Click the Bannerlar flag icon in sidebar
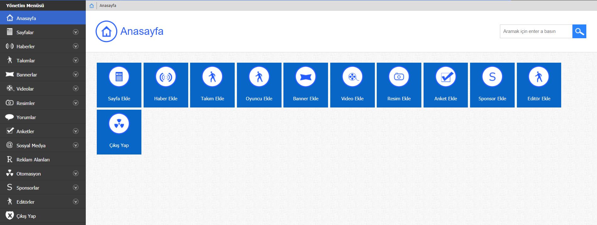The image size is (597, 225). (x=10, y=74)
